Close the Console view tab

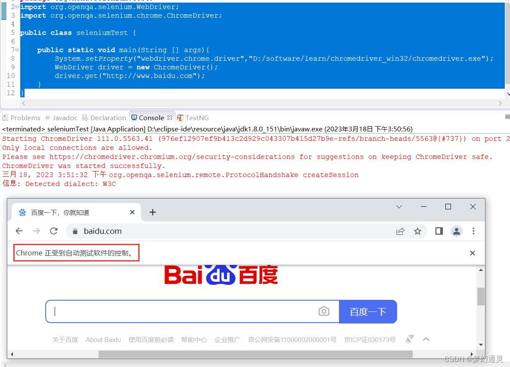[169, 118]
